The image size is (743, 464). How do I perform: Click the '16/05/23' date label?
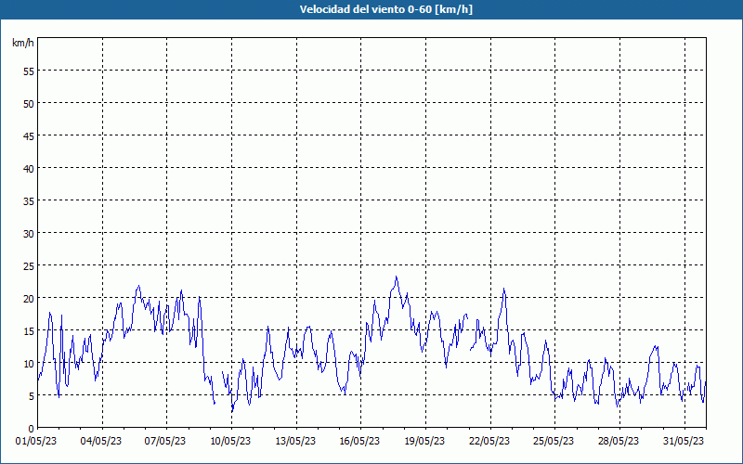359,442
